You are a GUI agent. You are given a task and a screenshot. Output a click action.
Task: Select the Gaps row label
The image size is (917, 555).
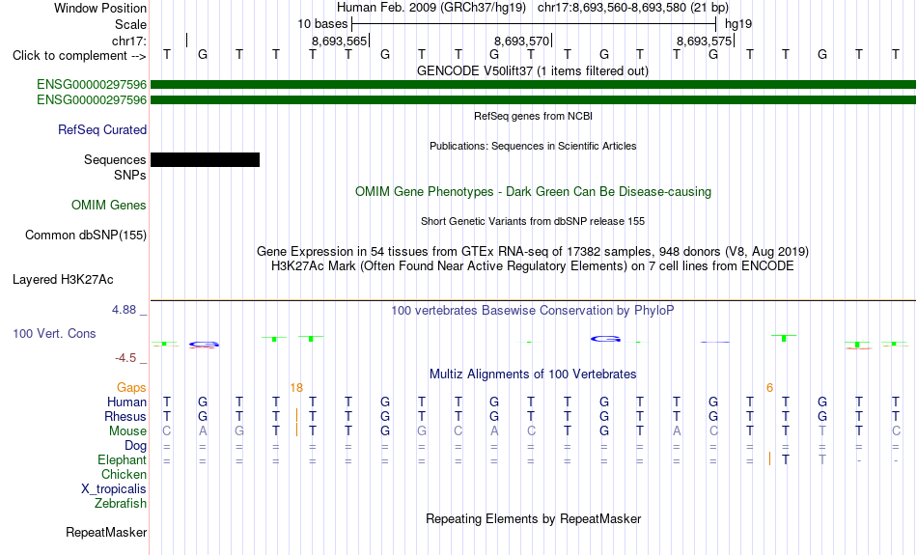[131, 388]
